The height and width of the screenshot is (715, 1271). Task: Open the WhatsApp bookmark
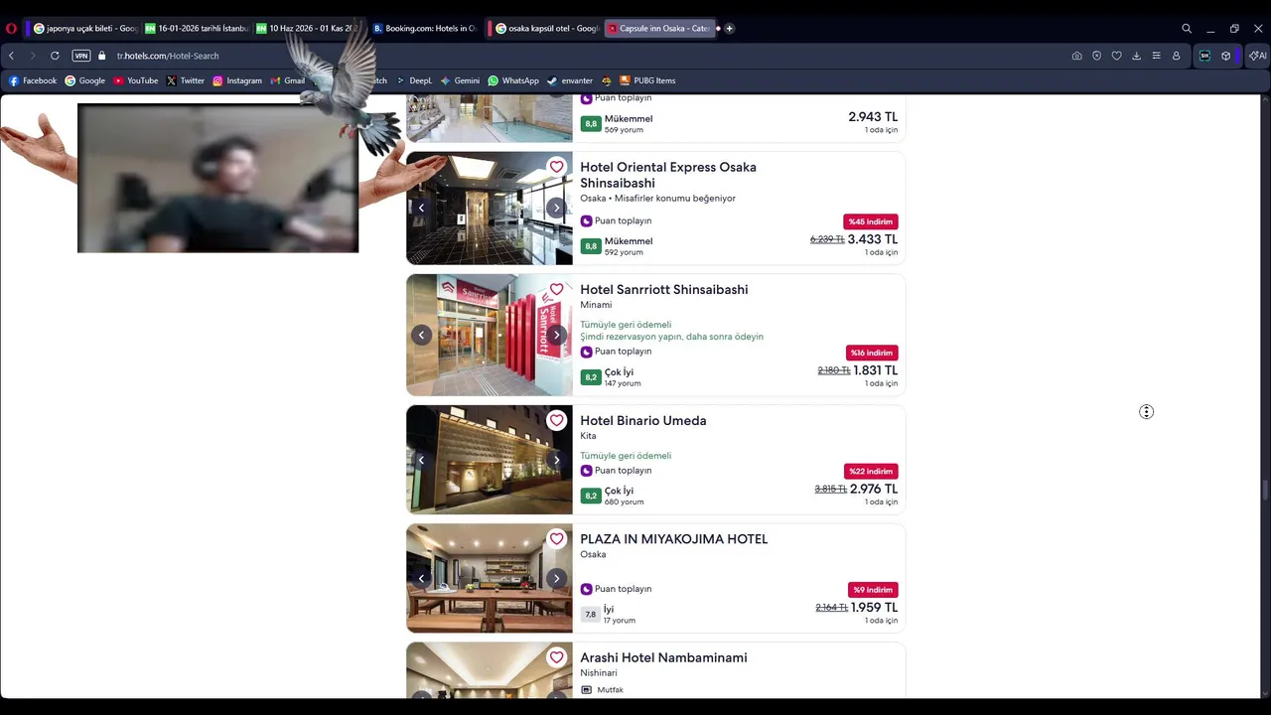[513, 80]
